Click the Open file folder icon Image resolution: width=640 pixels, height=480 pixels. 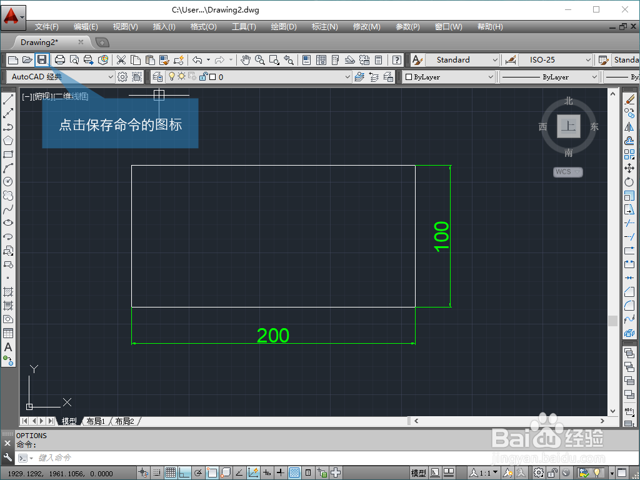point(27,60)
